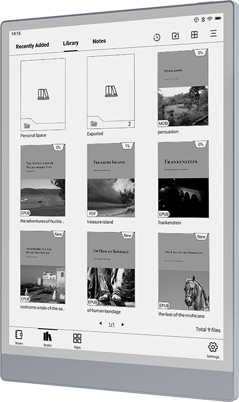Click the 'frankenstein' file name

point(169,223)
